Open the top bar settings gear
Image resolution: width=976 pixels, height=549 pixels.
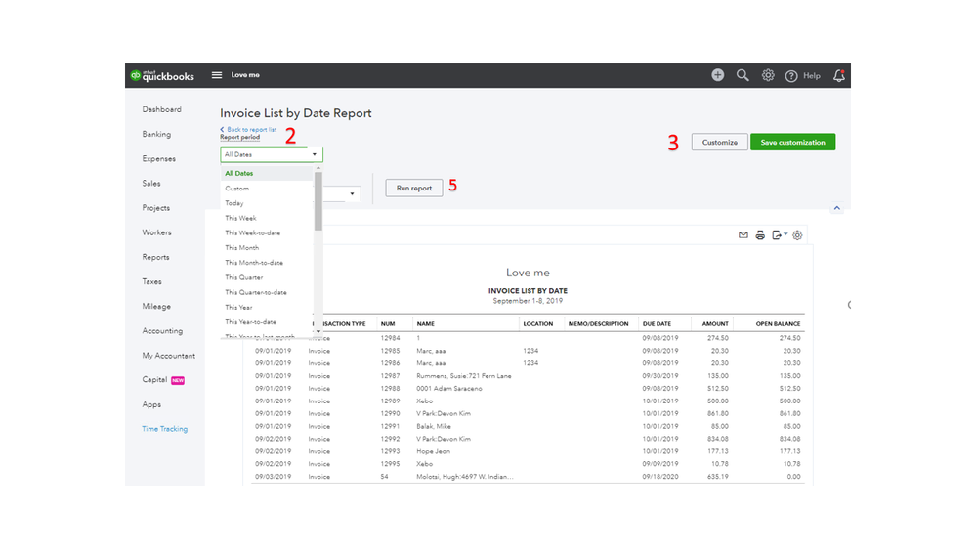(768, 75)
